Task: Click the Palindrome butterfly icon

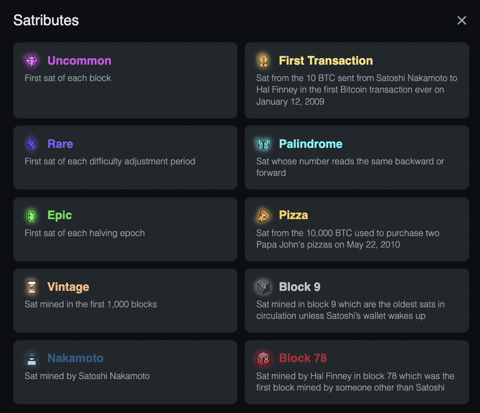Action: pyautogui.click(x=263, y=144)
